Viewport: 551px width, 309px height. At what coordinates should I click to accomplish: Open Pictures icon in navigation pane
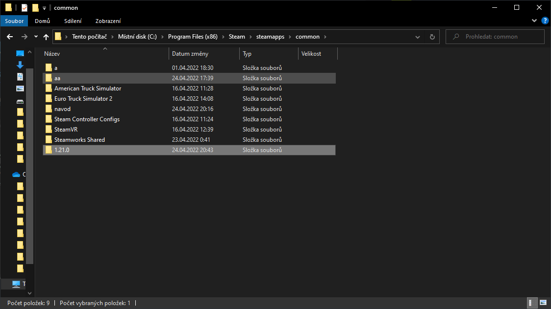[20, 88]
